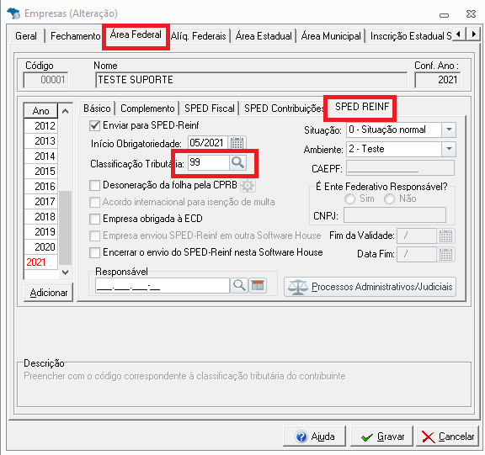Open CPRB desoneração gear settings

point(248,186)
